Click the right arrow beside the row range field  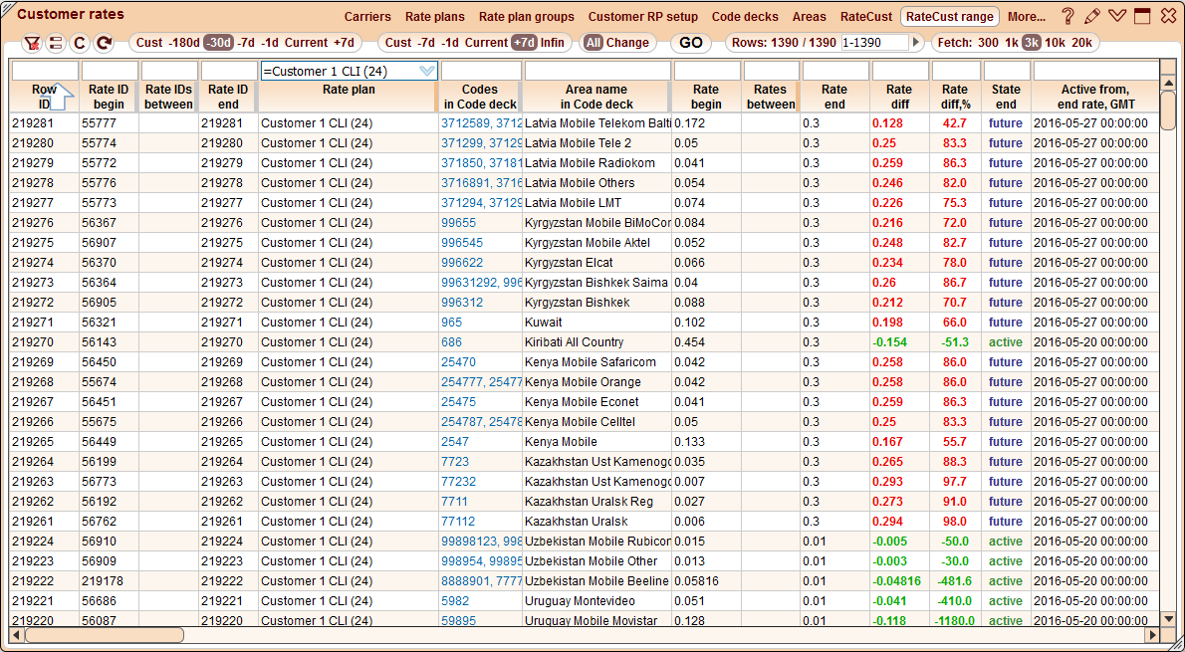point(915,43)
